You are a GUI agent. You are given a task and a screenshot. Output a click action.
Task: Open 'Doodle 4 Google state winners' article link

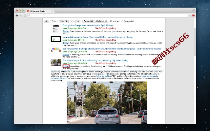(112, 49)
